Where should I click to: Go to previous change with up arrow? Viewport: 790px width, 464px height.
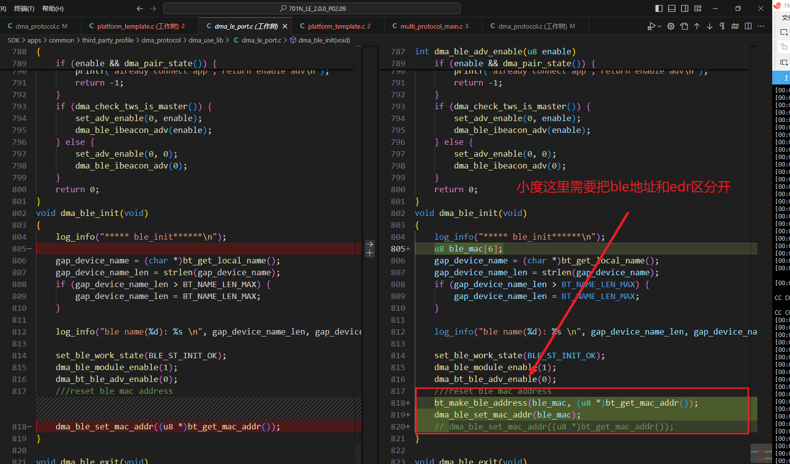697,26
